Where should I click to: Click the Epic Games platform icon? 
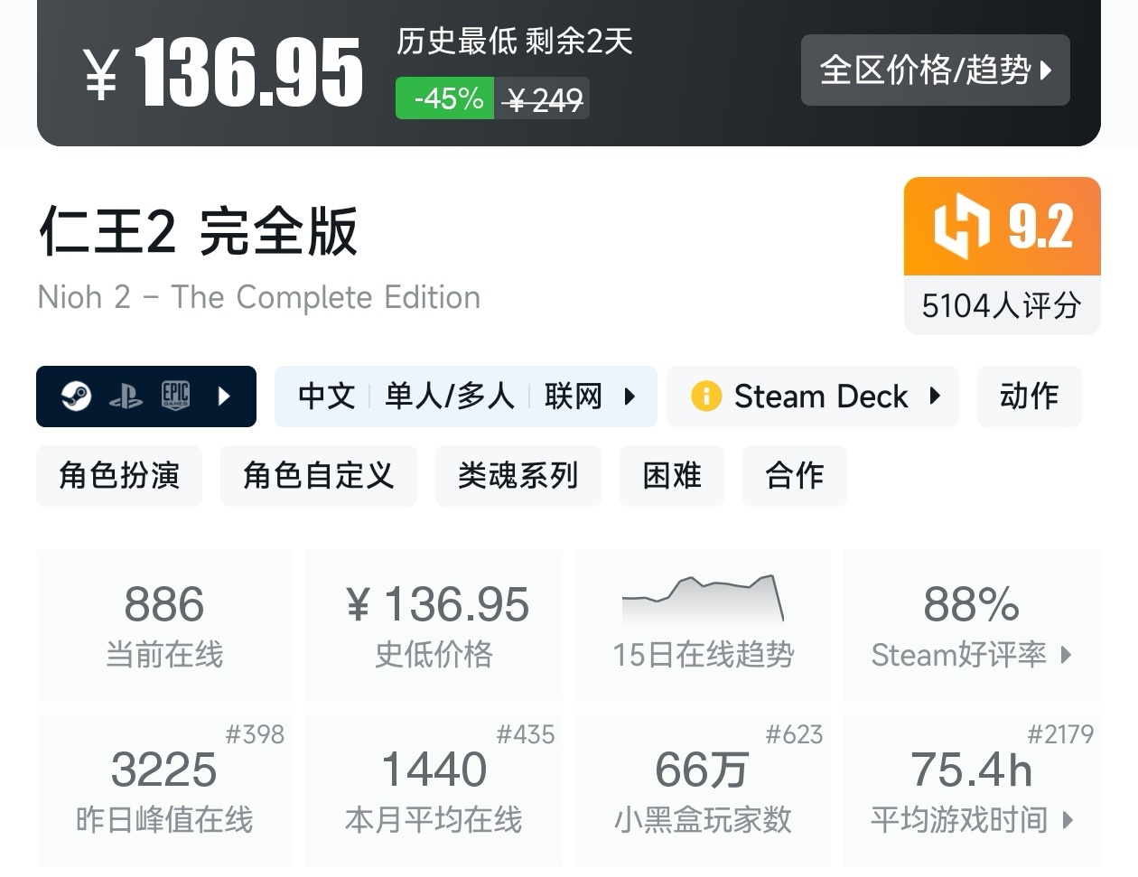pyautogui.click(x=175, y=396)
